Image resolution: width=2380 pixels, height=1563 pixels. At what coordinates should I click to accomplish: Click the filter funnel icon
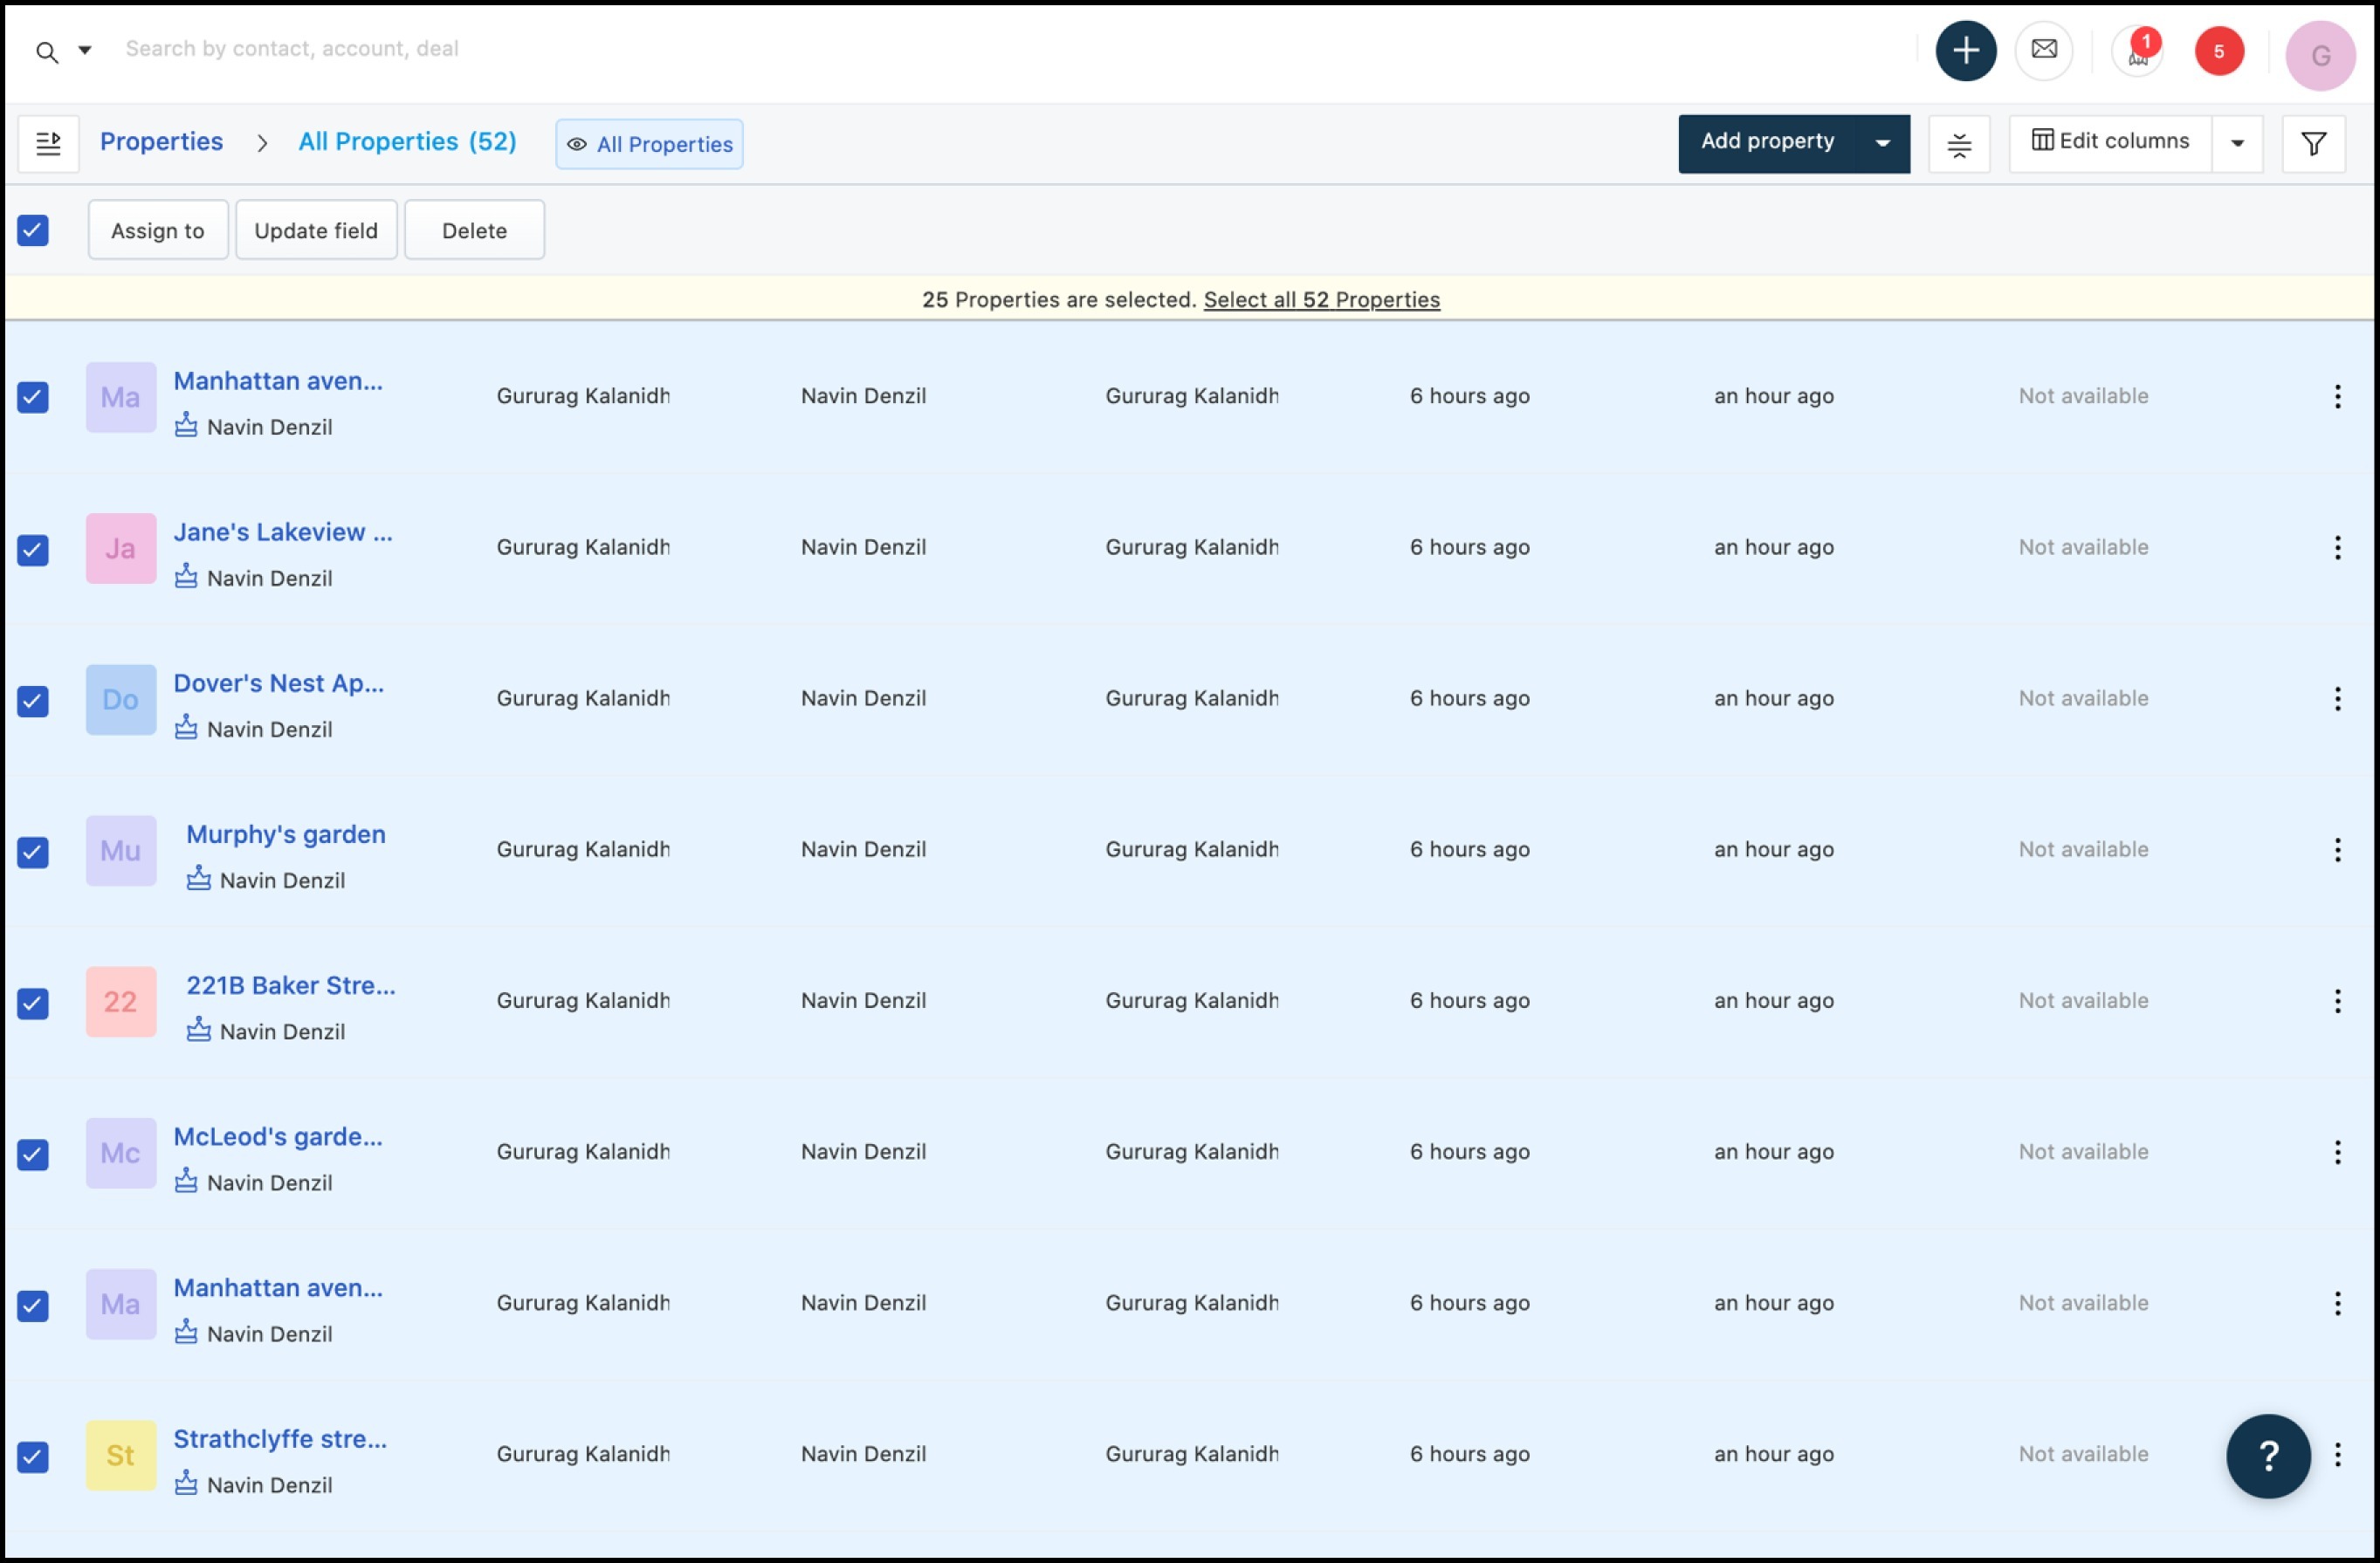[x=2313, y=144]
